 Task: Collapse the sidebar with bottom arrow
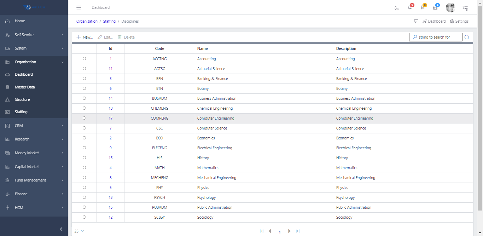[61, 229]
